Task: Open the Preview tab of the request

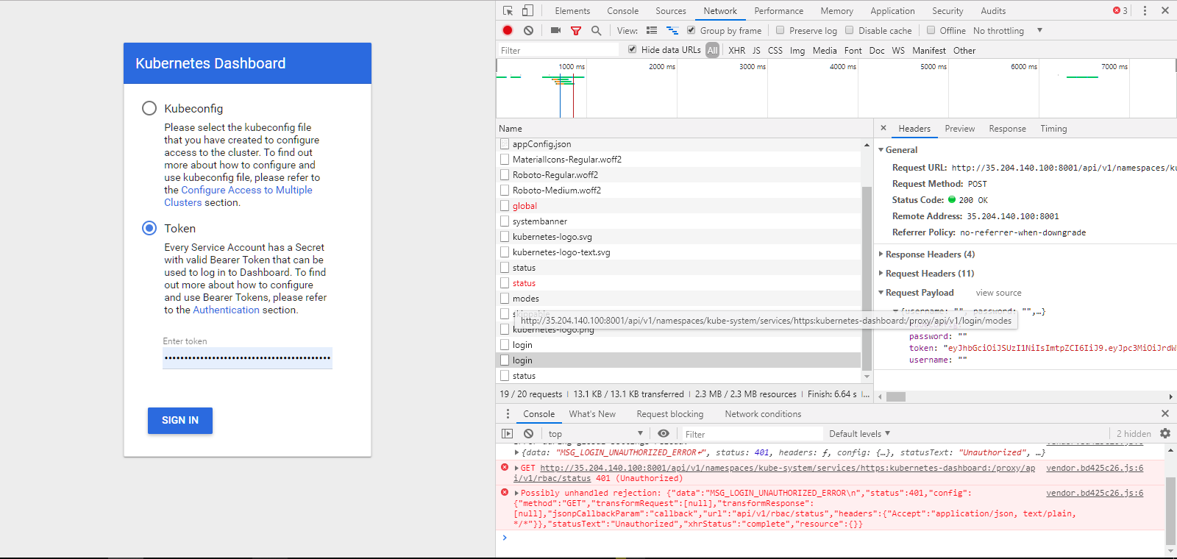Action: tap(960, 128)
